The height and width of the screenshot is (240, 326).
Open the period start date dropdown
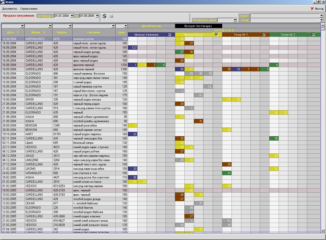point(72,16)
